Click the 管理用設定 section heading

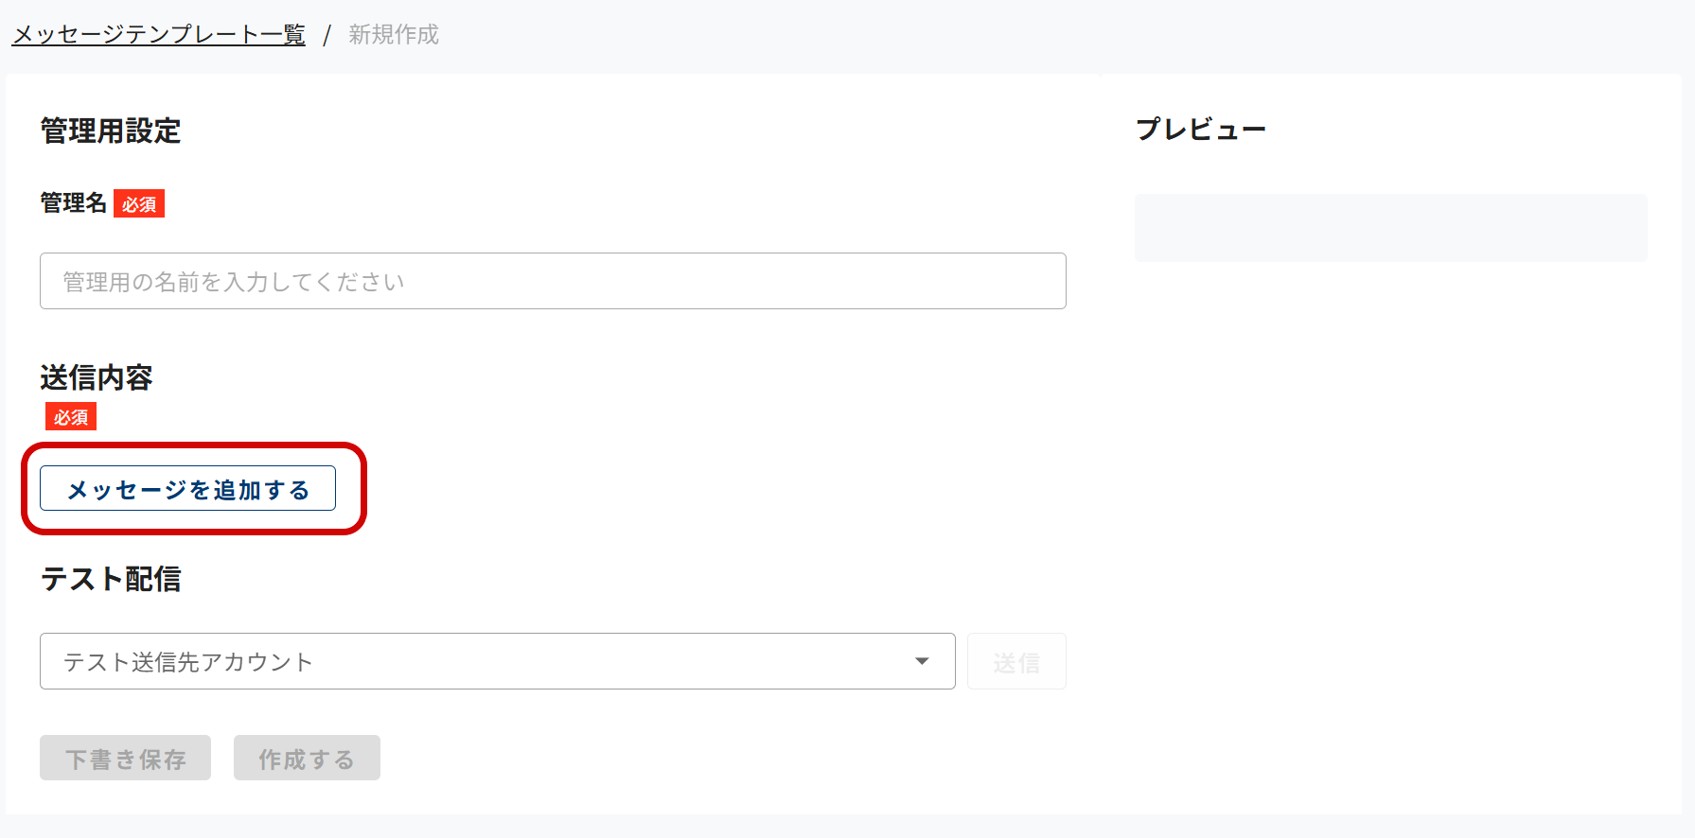111,131
